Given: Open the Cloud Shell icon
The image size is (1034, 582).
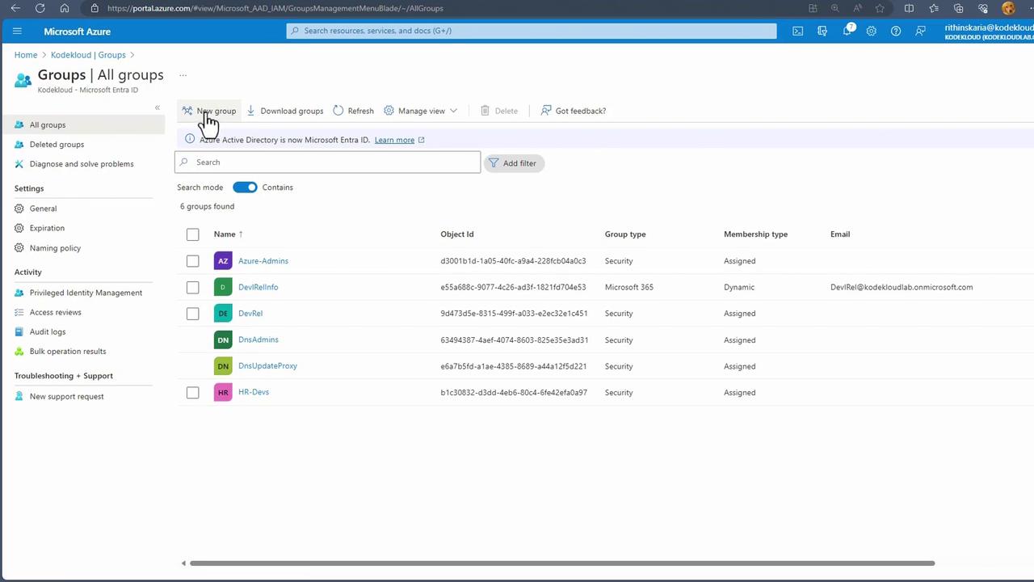Looking at the screenshot, I should pos(797,31).
